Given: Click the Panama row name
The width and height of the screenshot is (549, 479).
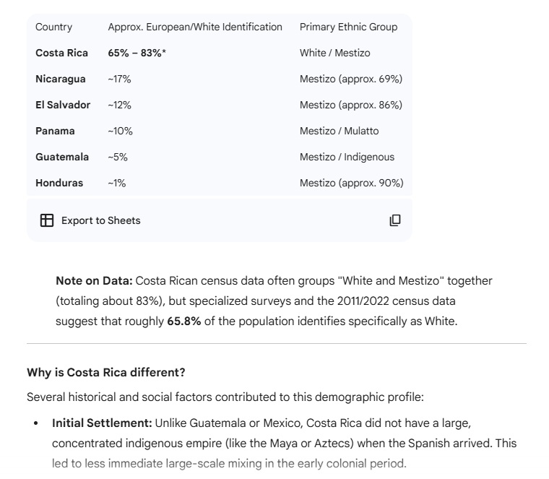Looking at the screenshot, I should [x=55, y=131].
